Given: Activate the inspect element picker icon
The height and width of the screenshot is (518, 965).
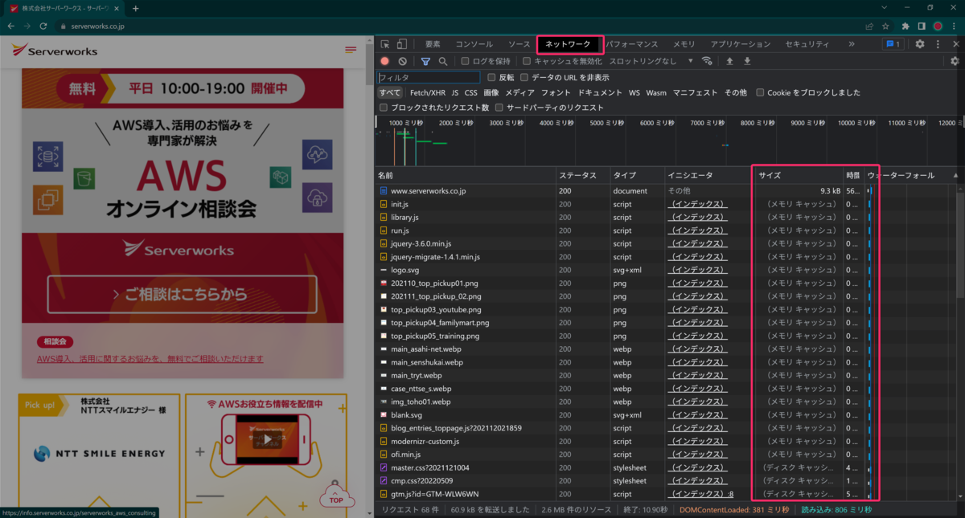Looking at the screenshot, I should tap(385, 44).
